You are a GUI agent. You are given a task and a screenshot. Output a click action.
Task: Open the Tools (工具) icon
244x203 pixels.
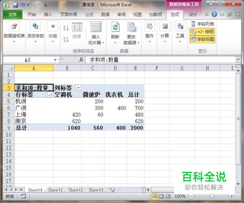180,26
